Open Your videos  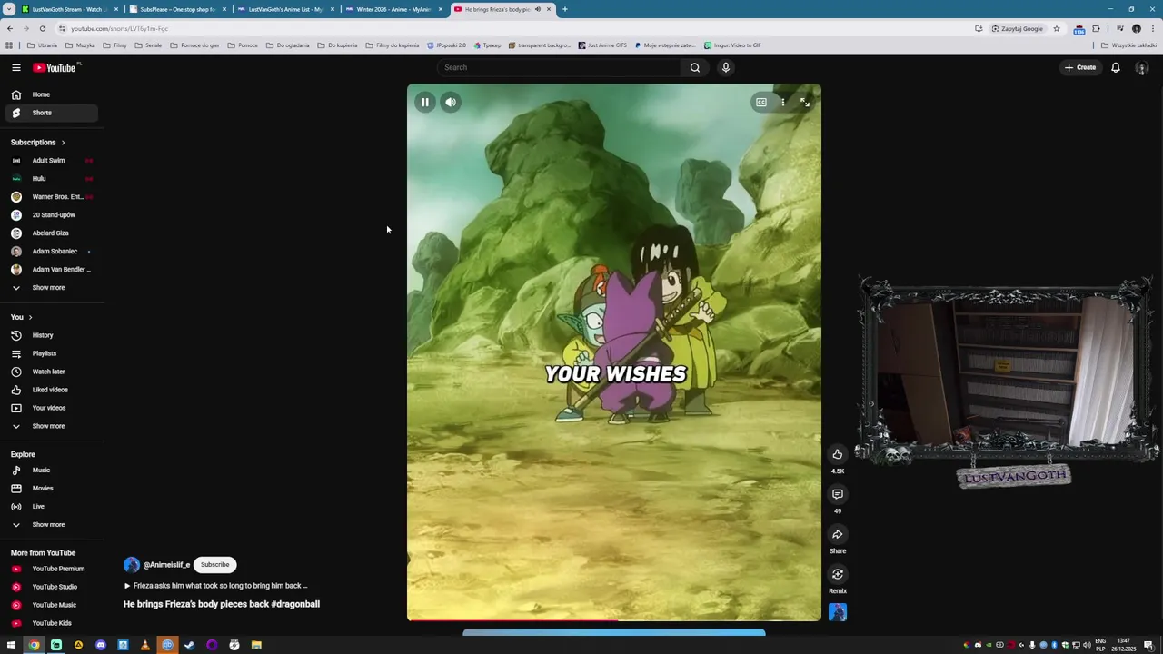[x=51, y=408]
